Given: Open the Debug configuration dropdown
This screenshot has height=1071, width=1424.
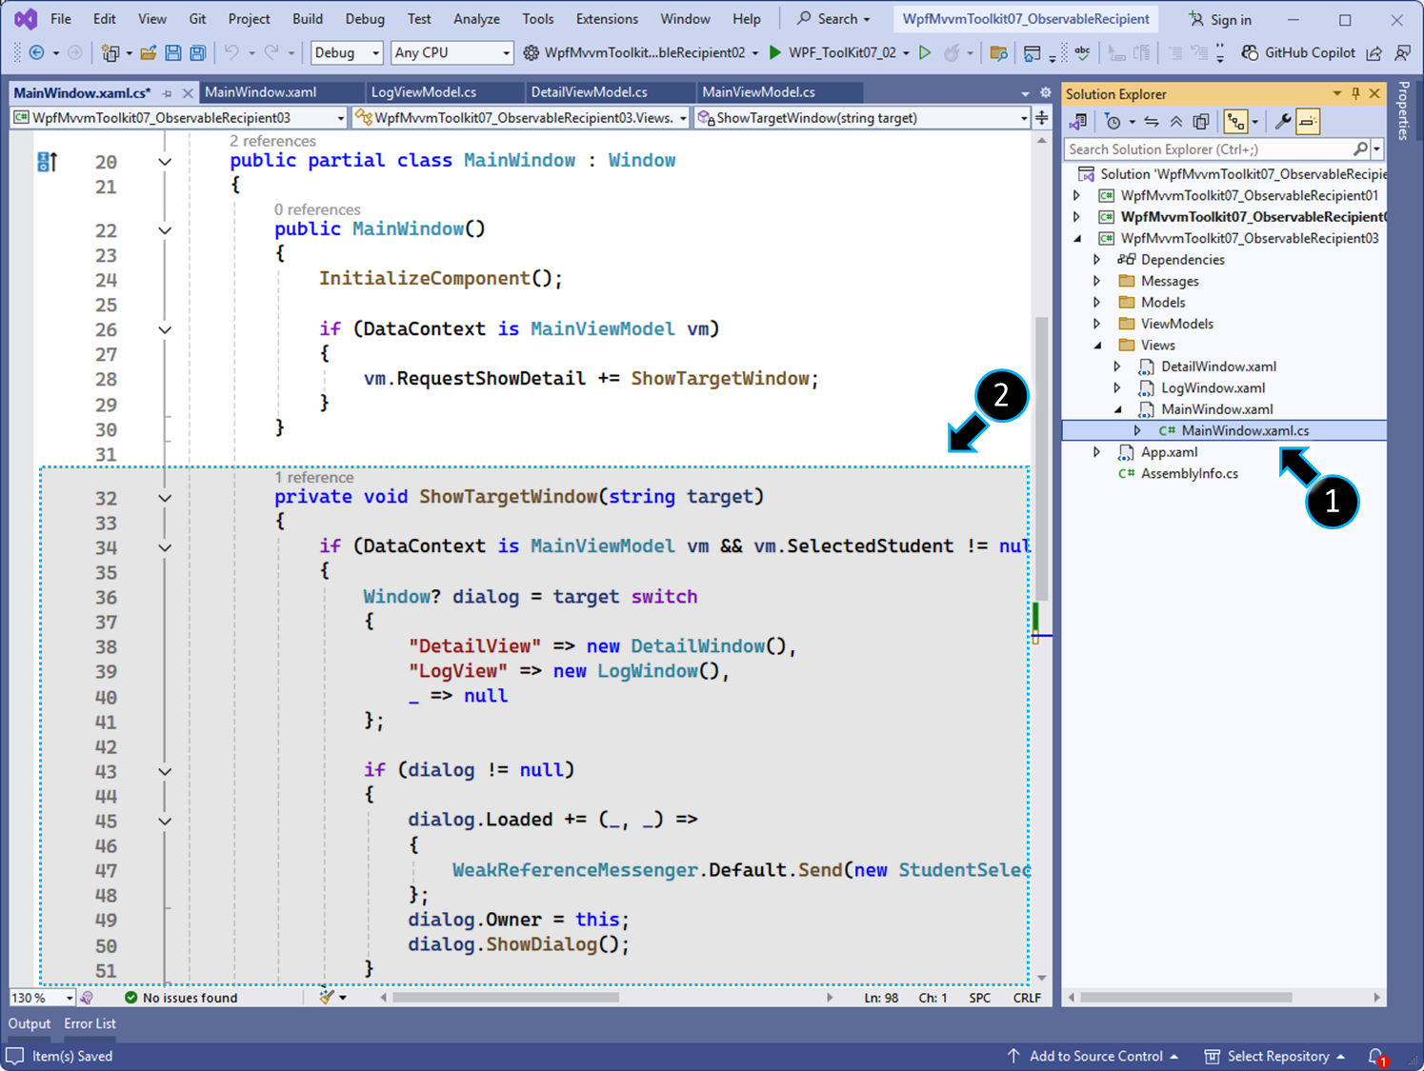Looking at the screenshot, I should (x=347, y=53).
